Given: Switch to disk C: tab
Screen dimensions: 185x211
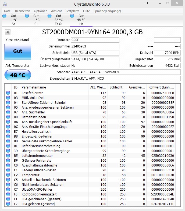Looking at the screenshot, I should pos(36,20).
